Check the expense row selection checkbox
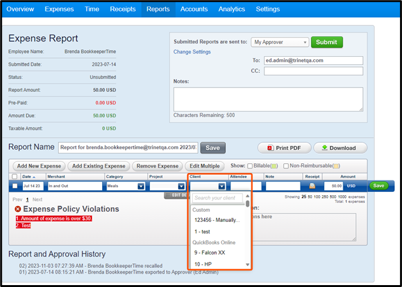 [14, 186]
